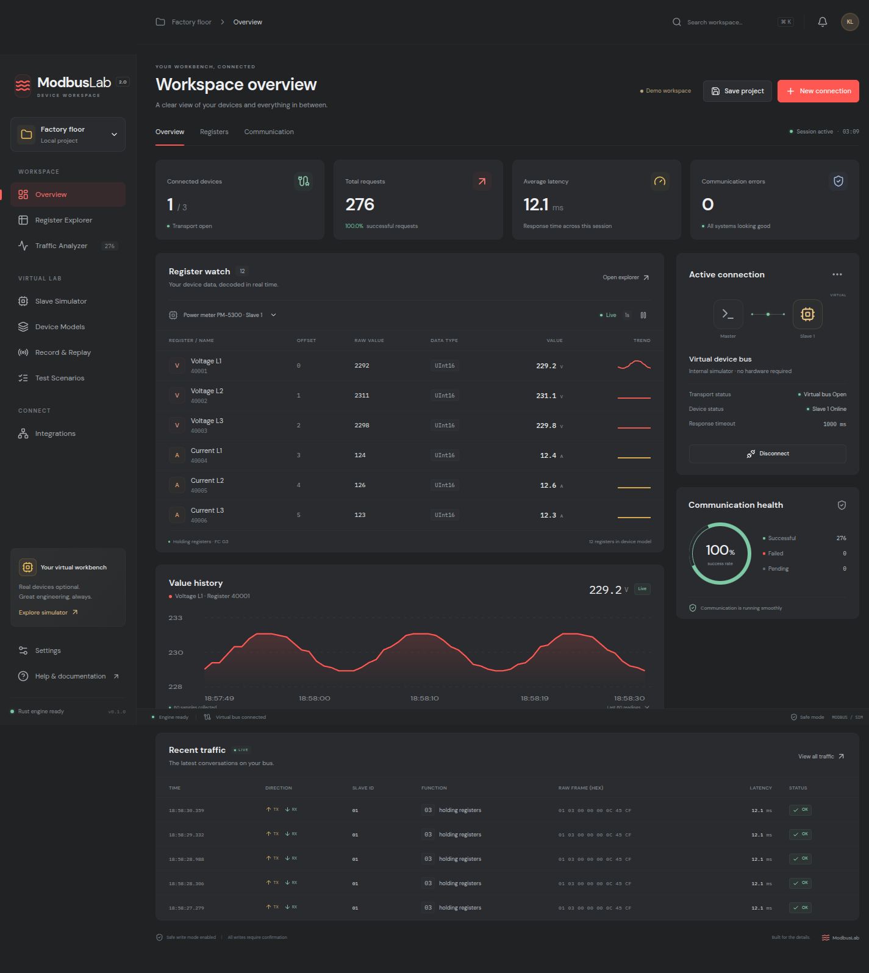Click the Communication health shield icon
Image resolution: width=869 pixels, height=973 pixels.
click(x=842, y=505)
